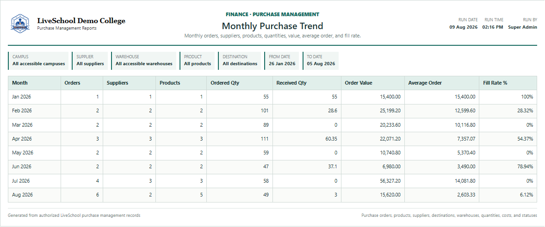Click the Product filter showing All products
This screenshot has width=545, height=227.
(x=198, y=61)
